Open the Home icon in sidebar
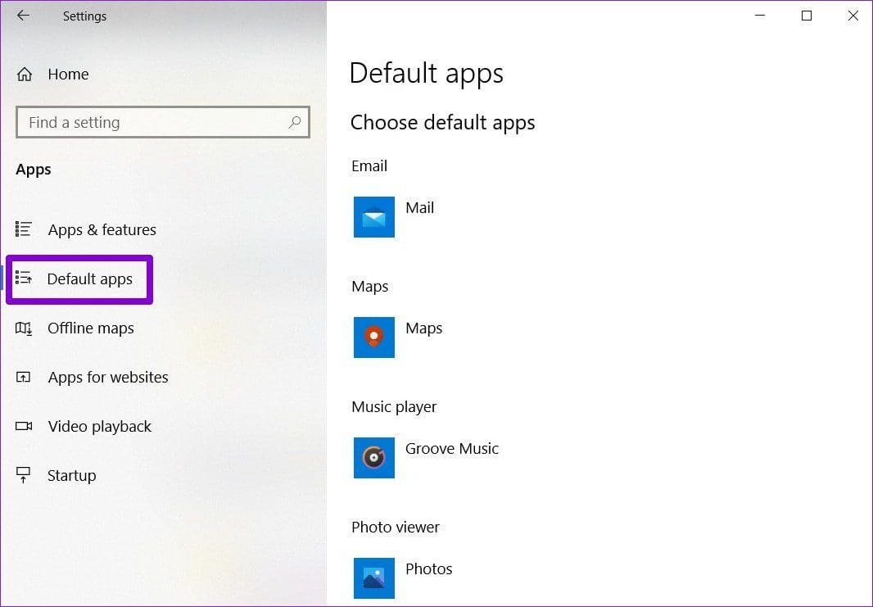873x607 pixels. [x=25, y=74]
